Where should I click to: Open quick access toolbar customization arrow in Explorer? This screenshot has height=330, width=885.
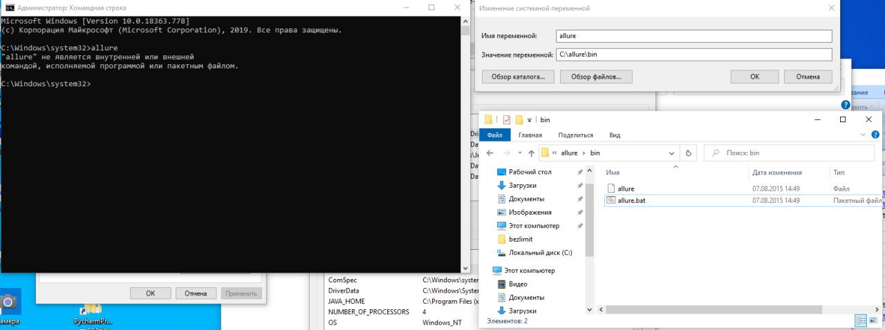click(x=530, y=120)
